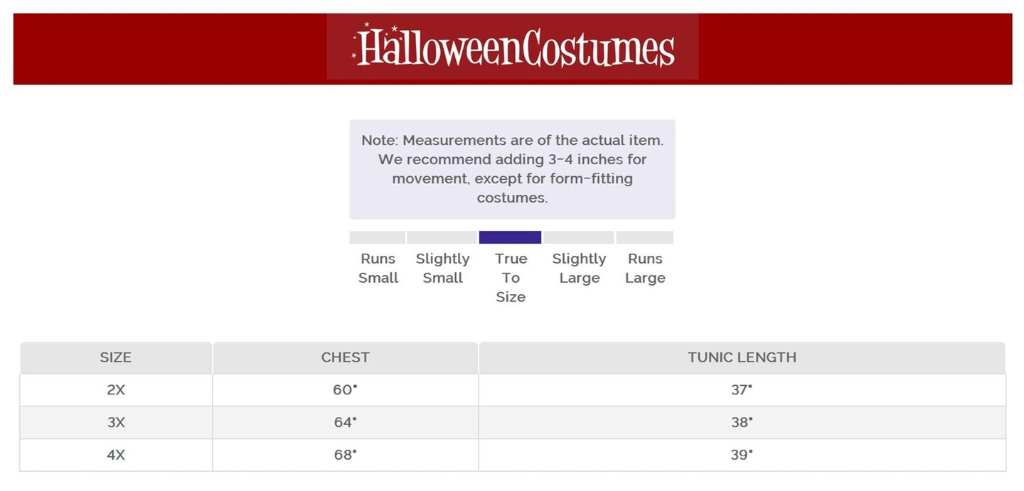Click the 64" chest measurement cell
This screenshot has height=491, width=1024.
tap(345, 423)
